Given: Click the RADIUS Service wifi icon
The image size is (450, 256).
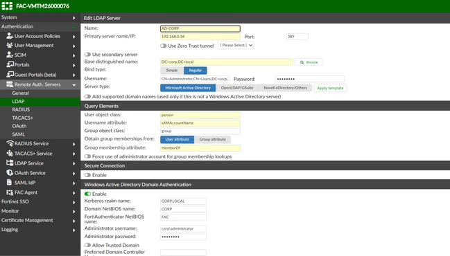Looking at the screenshot, I should [x=10, y=143].
